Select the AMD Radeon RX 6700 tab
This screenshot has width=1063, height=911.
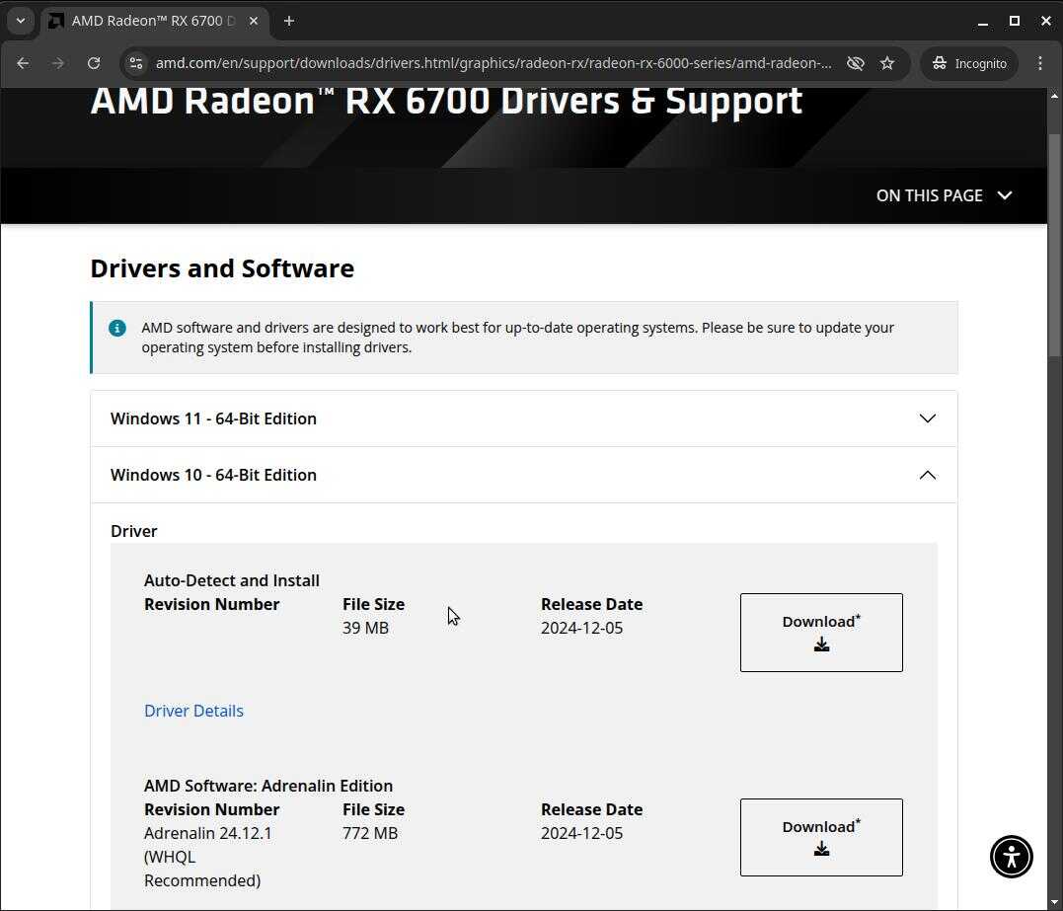[148, 21]
